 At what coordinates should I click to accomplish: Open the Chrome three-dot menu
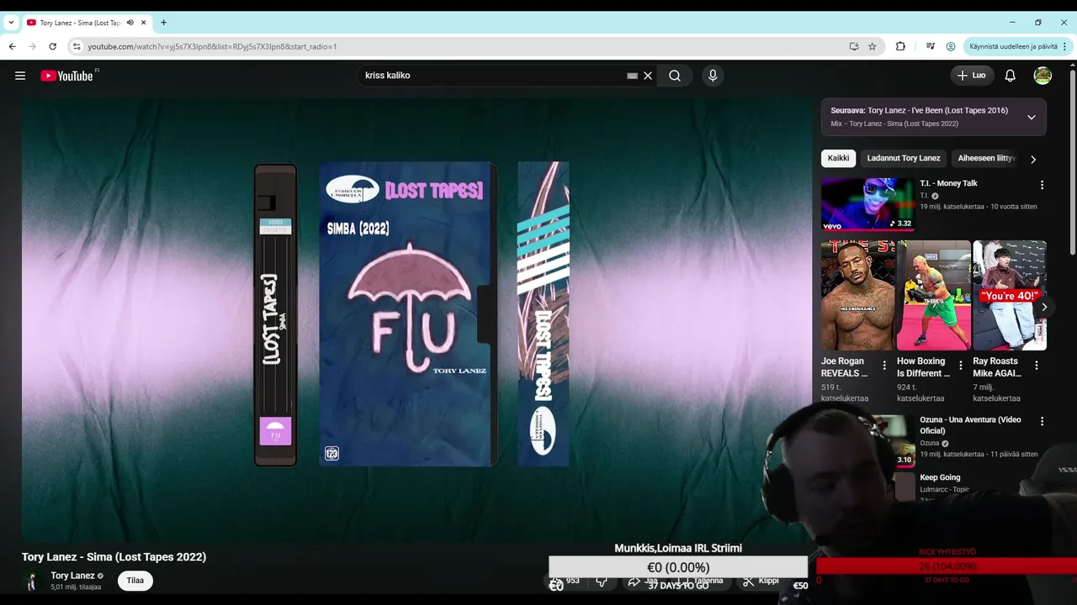1066,46
